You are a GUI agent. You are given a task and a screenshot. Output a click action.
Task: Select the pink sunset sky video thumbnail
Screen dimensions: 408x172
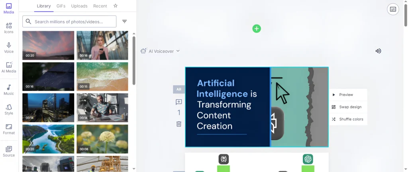(48, 45)
